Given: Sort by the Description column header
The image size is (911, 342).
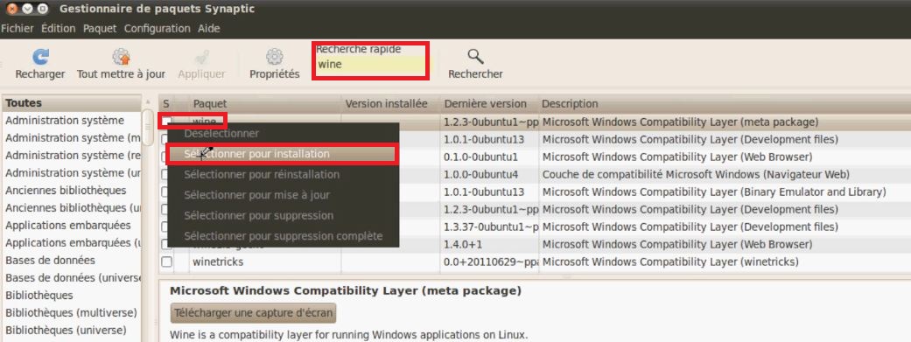Looking at the screenshot, I should (x=725, y=103).
